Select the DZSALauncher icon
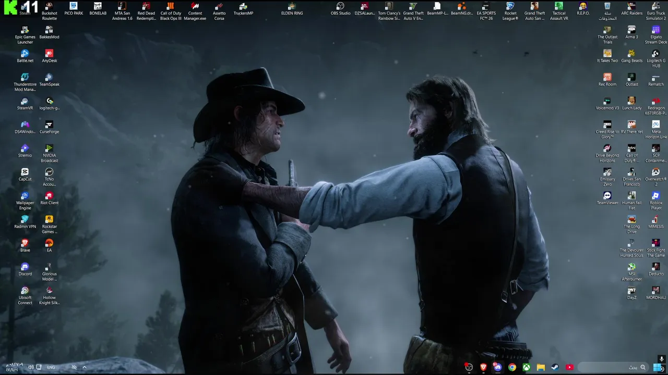The height and width of the screenshot is (375, 668). [365, 9]
